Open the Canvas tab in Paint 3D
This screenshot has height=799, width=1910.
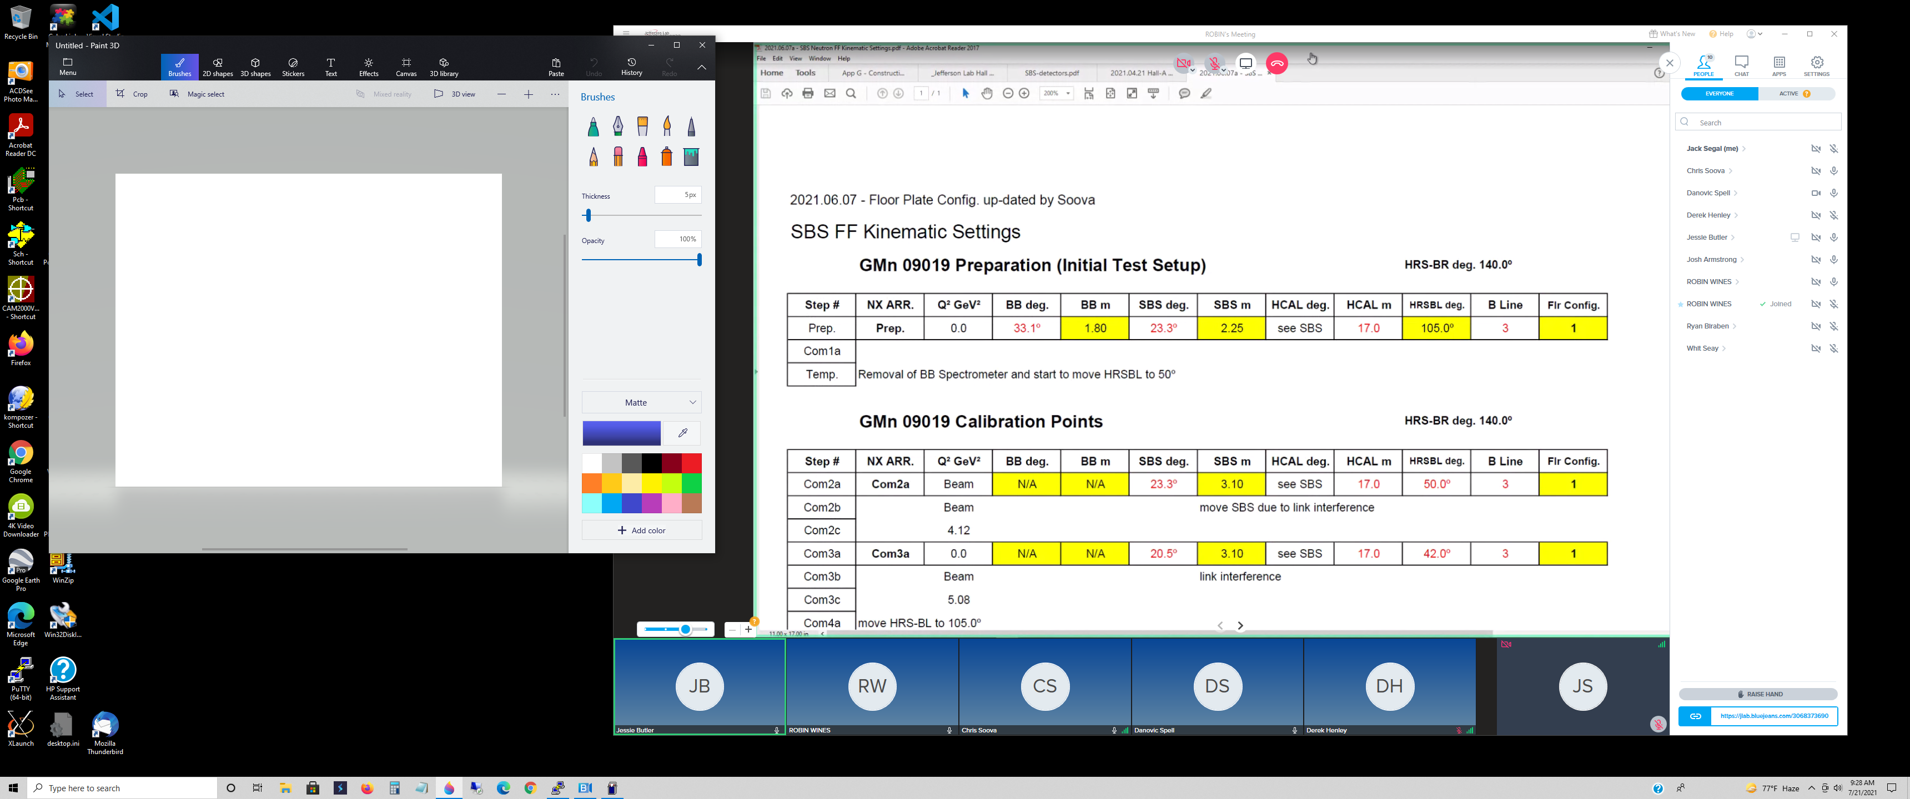406,67
